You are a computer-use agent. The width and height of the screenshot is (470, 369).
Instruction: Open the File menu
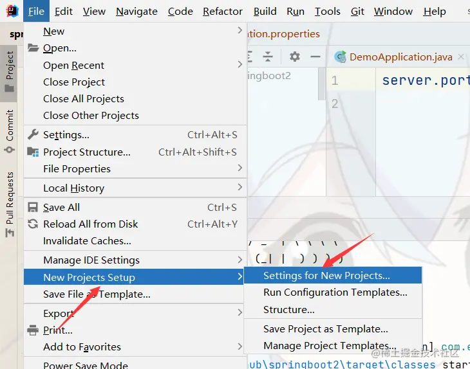coord(36,11)
